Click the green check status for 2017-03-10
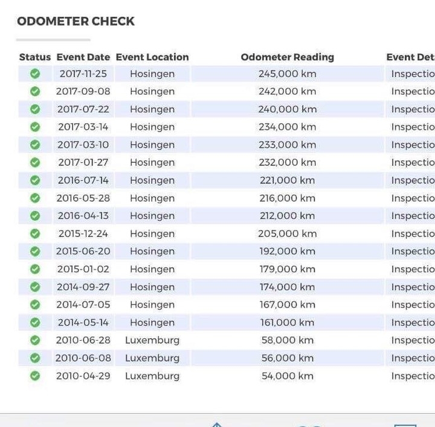This screenshot has height=427, width=435. click(x=35, y=145)
